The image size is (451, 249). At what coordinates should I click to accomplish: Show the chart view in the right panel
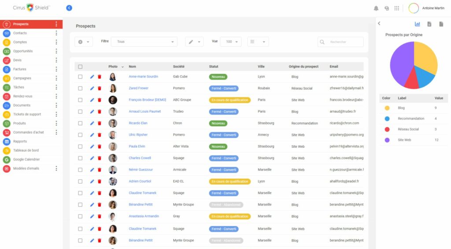click(418, 24)
